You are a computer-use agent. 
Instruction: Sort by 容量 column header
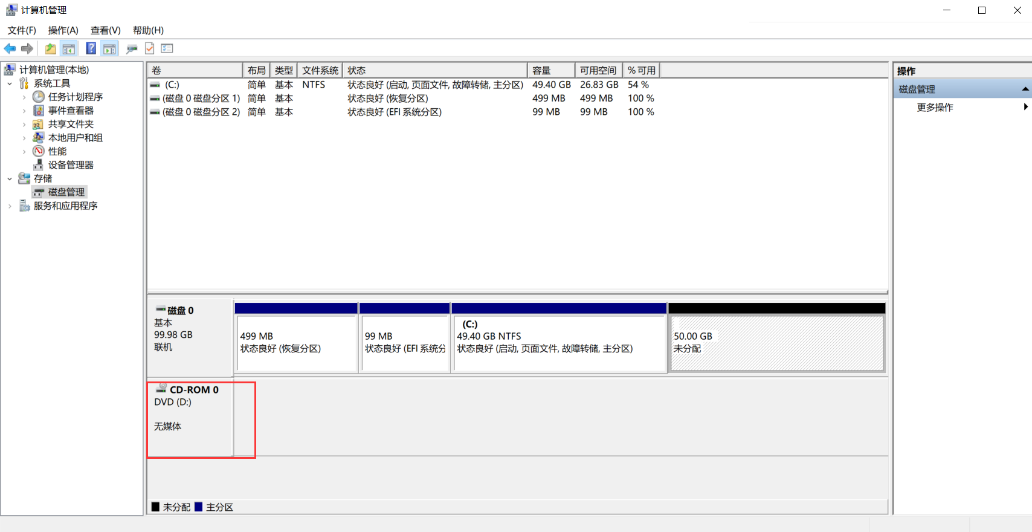[551, 70]
